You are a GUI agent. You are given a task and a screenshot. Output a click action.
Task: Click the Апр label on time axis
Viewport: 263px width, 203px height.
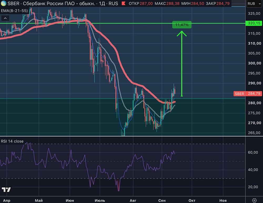[x=7, y=200]
